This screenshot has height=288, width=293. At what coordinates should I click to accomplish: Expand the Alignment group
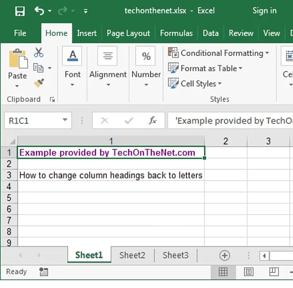pos(108,85)
